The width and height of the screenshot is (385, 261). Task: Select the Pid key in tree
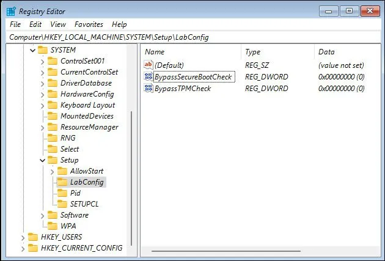[75, 193]
